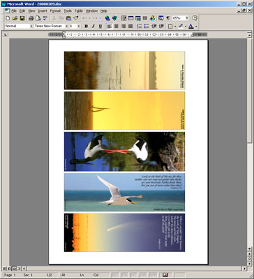The height and width of the screenshot is (279, 254).
Task: Open the Times New Roman font dropdown
Action: (66, 27)
